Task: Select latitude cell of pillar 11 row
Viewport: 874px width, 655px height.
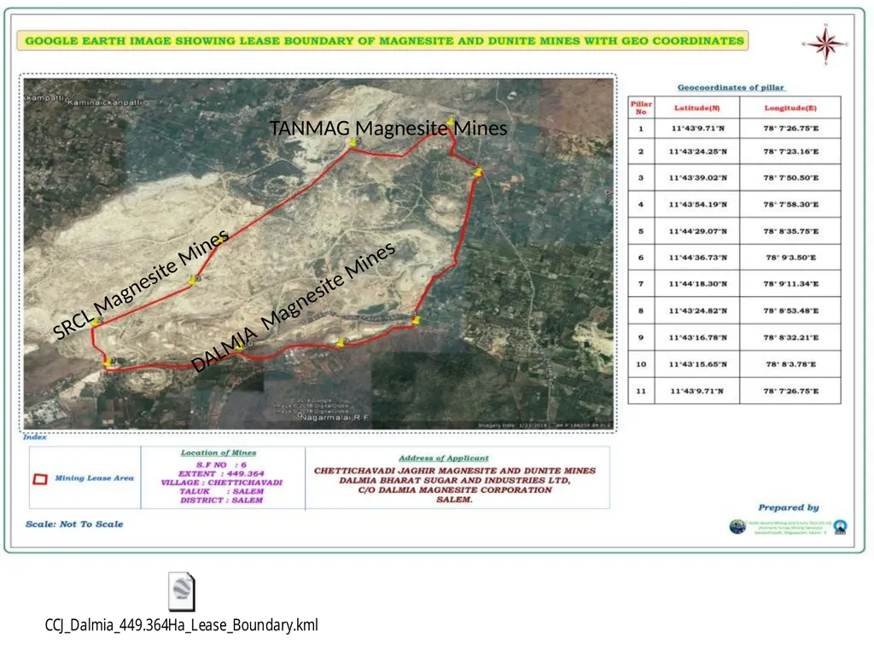Action: (697, 391)
